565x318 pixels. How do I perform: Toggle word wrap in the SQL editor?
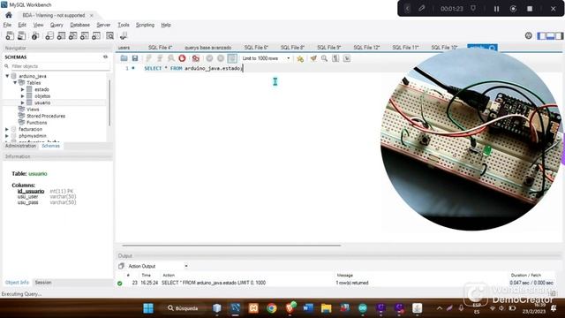click(x=347, y=58)
